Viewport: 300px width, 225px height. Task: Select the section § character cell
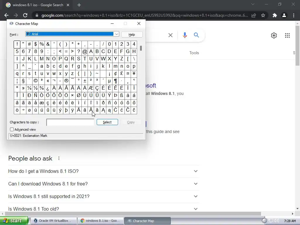click(23, 81)
